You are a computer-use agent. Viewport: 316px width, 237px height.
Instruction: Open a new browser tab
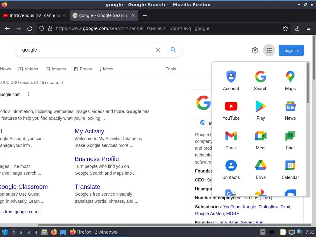point(145,15)
